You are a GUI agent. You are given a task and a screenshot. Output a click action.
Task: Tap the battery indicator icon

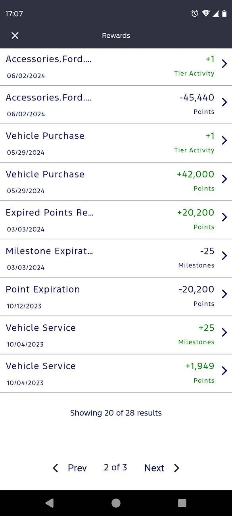(224, 13)
